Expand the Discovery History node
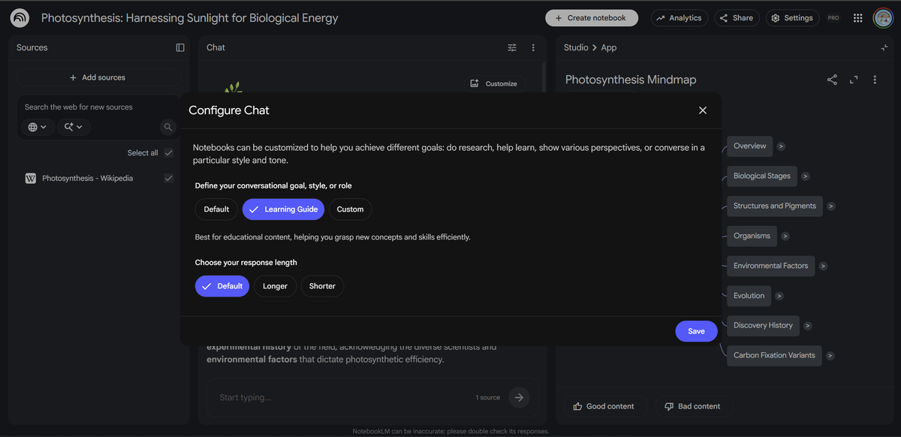The height and width of the screenshot is (437, 901). tap(808, 326)
